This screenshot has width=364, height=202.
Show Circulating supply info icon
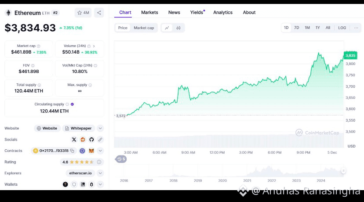pos(67,105)
